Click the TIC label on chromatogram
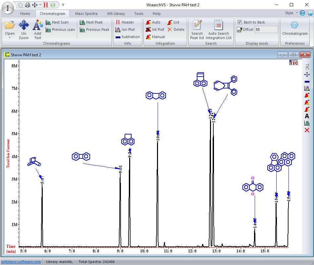Screen dimensions: 314x265 tap(293, 63)
